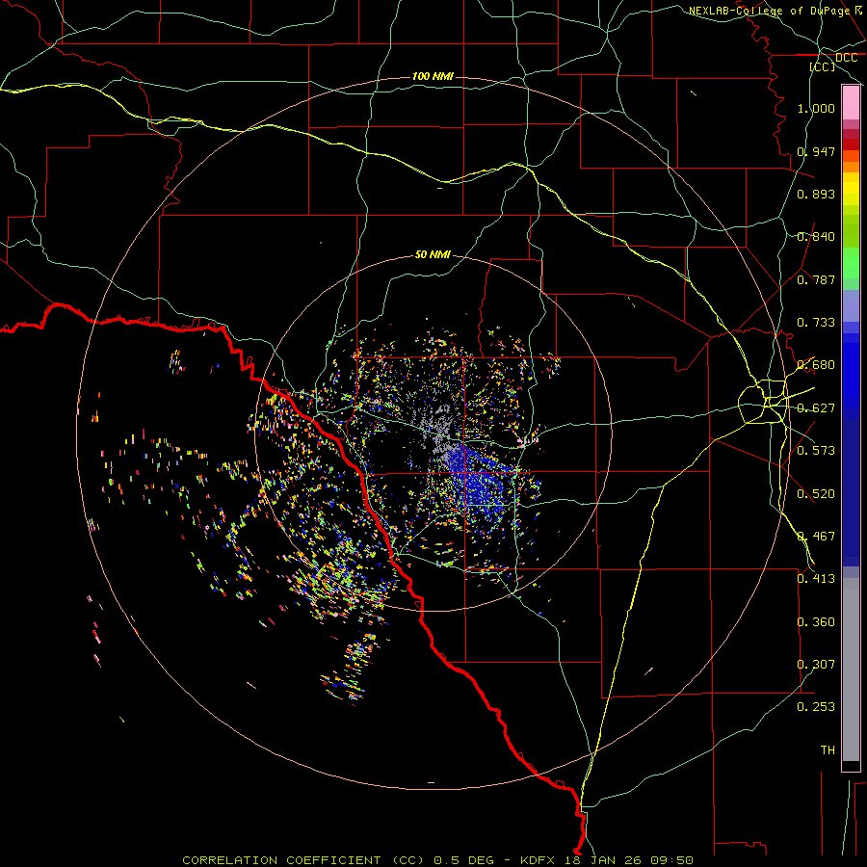Select the 0.680 color scale value
Image resolution: width=867 pixels, height=867 pixels.
(816, 365)
